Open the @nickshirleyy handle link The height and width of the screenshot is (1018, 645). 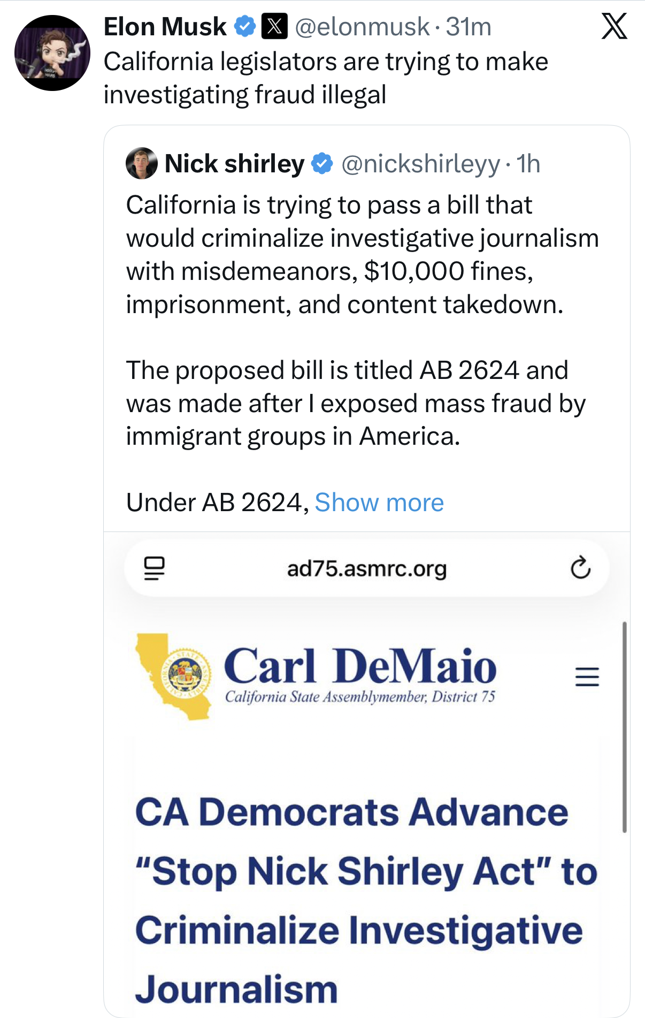[420, 164]
